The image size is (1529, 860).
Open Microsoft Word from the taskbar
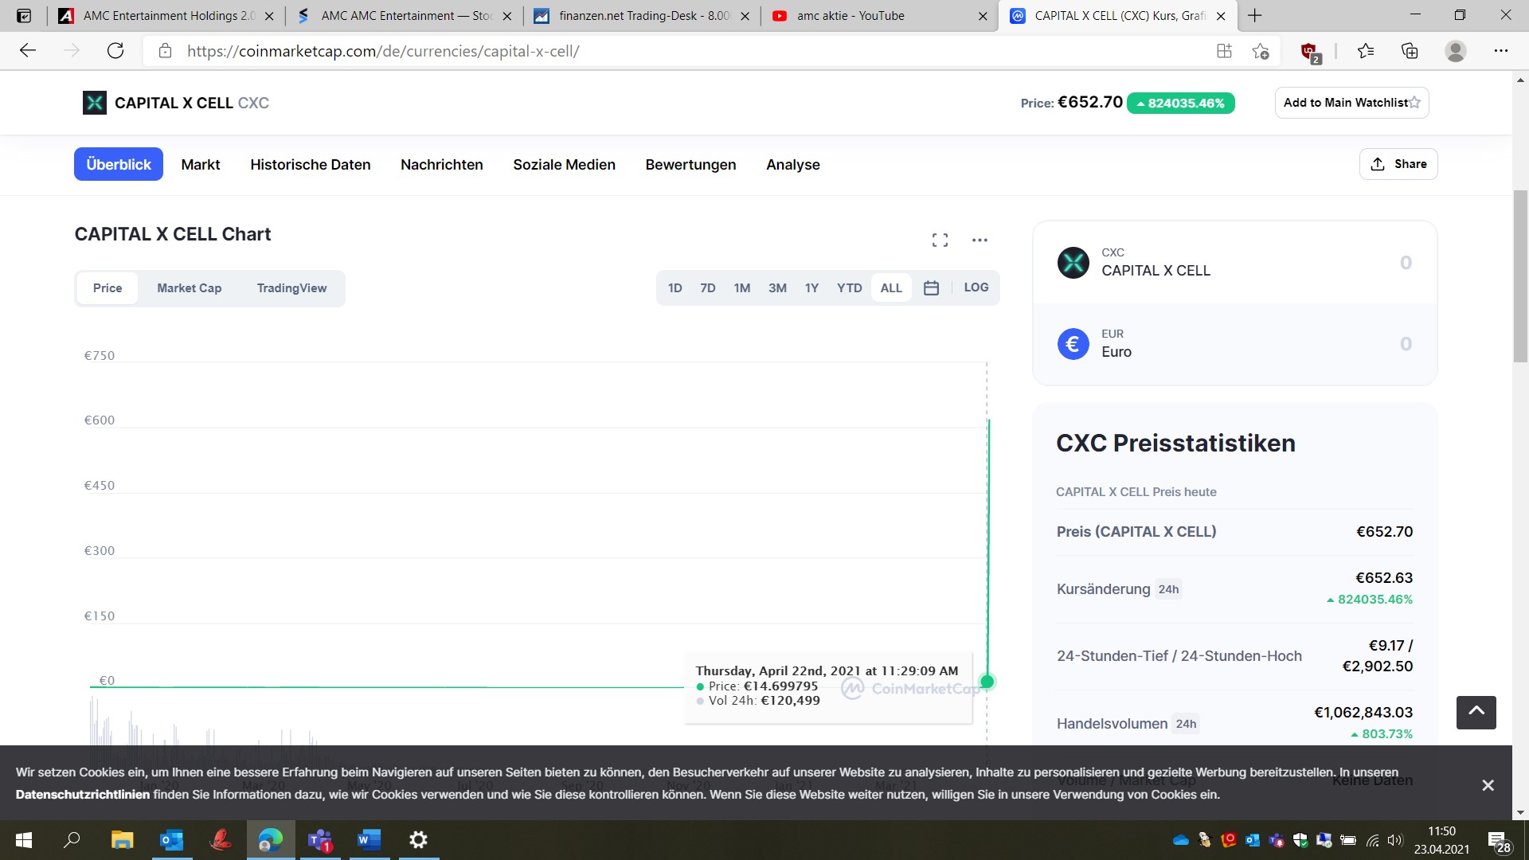coord(368,840)
